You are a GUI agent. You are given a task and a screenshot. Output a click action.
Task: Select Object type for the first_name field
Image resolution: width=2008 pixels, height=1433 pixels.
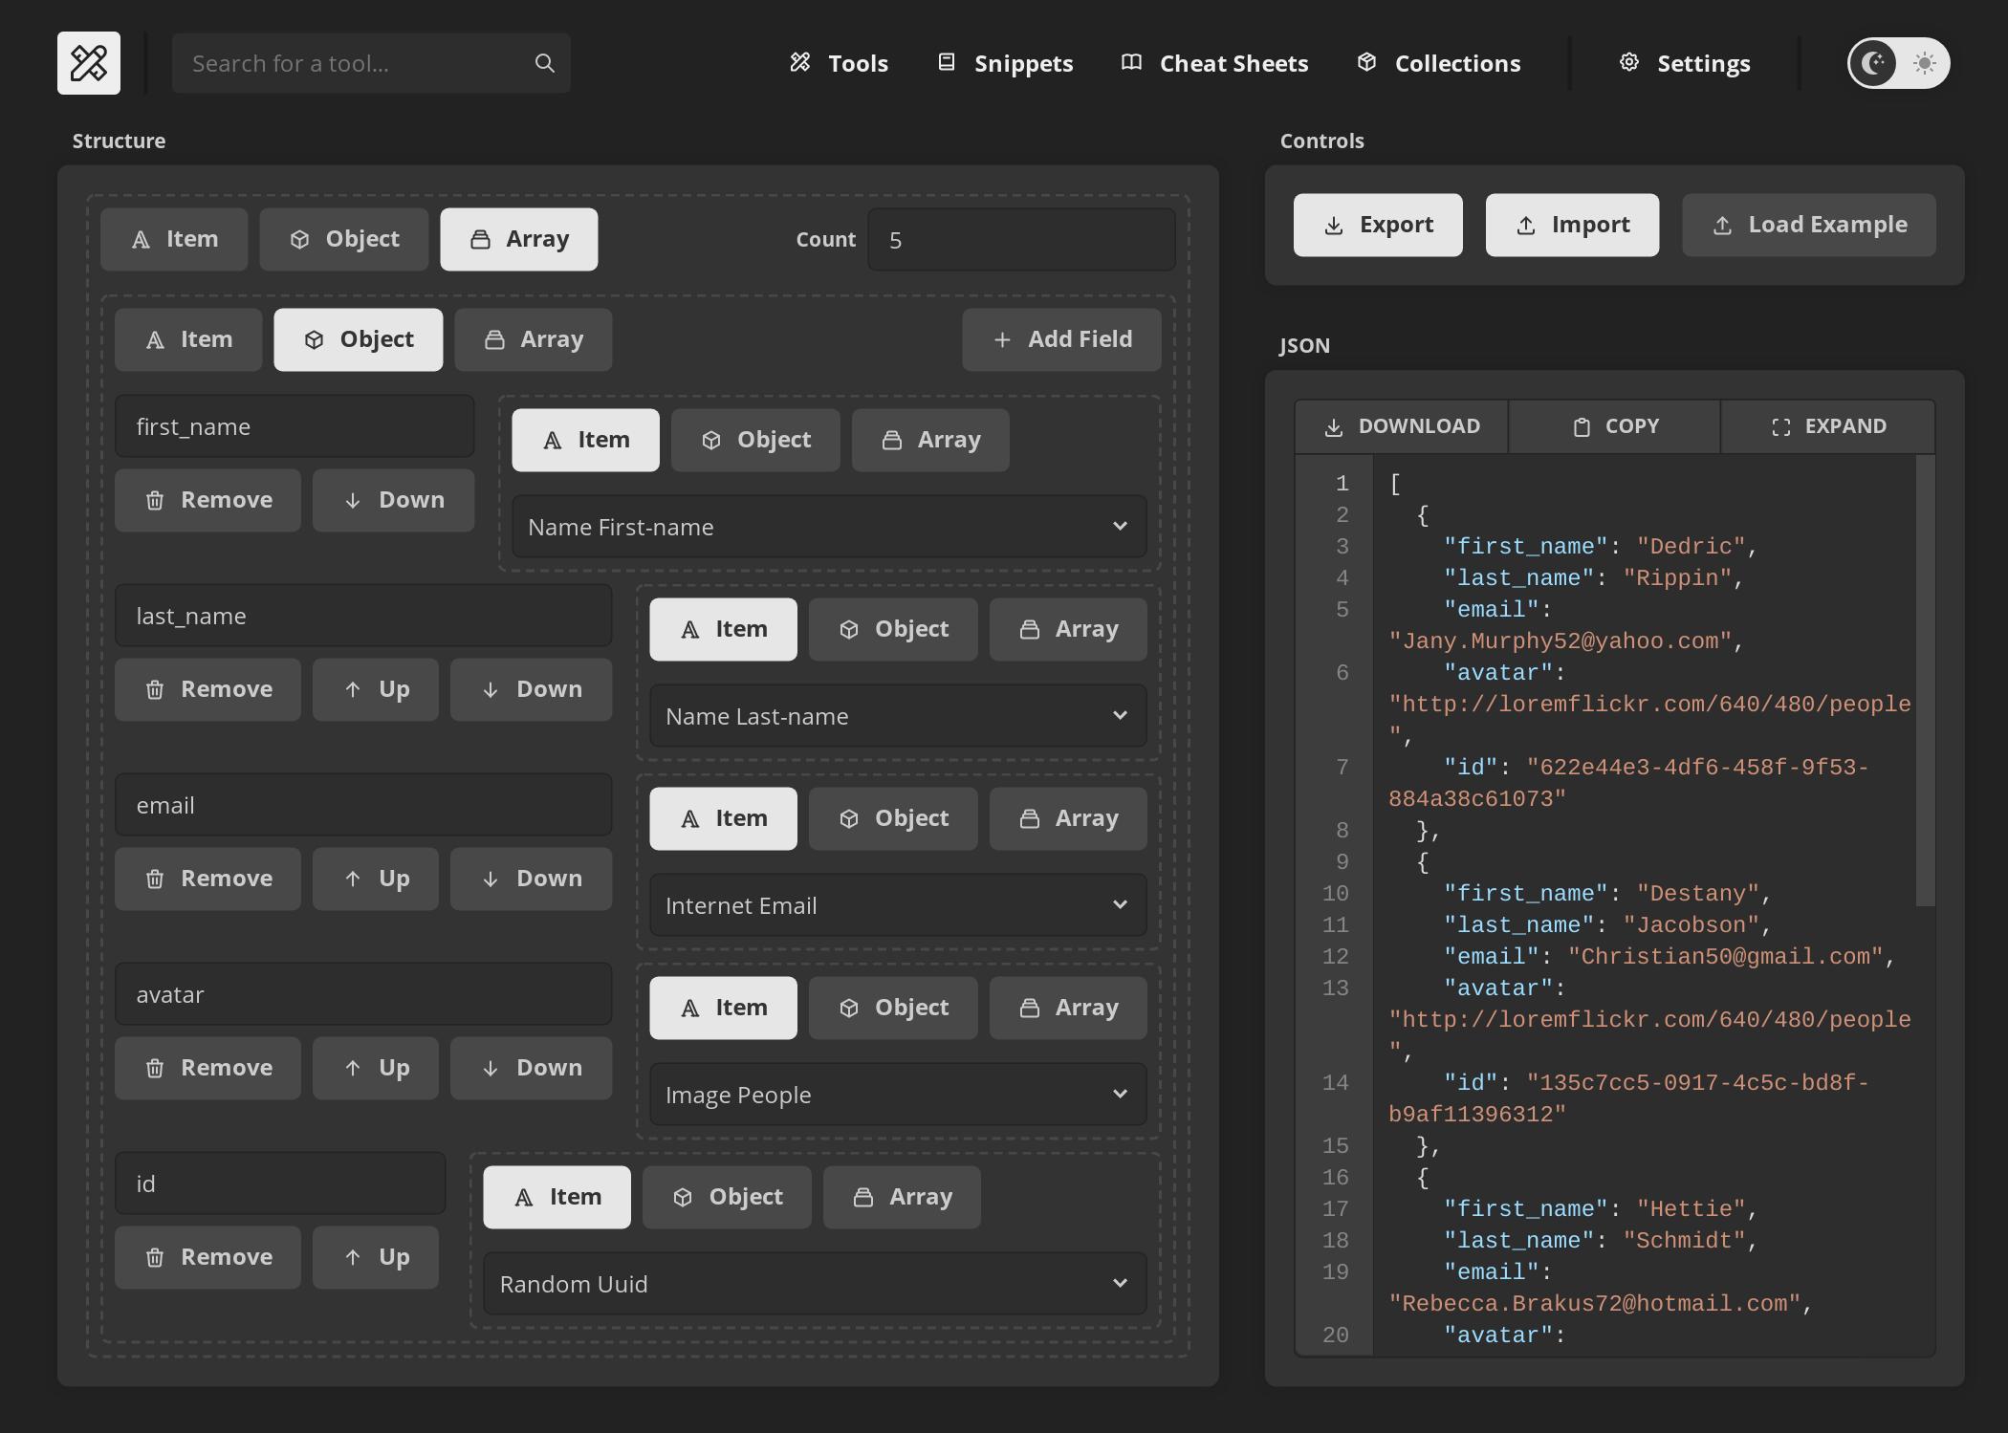click(x=754, y=440)
